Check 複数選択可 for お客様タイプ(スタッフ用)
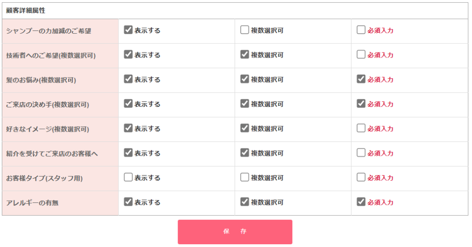Viewport: 472px width, 247px height. coord(245,177)
